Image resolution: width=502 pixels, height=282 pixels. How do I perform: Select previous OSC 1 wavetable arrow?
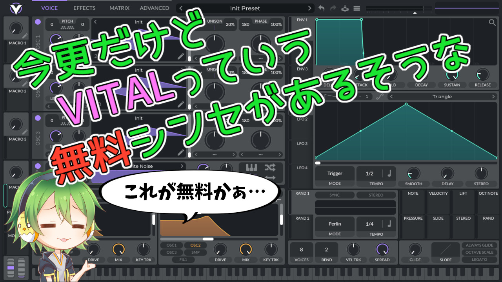click(95, 22)
